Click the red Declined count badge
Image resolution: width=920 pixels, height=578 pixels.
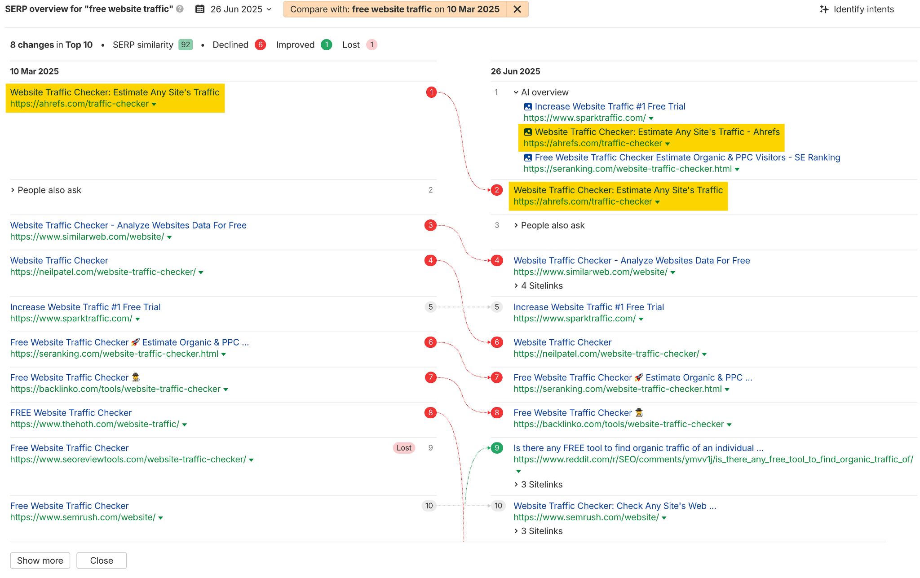[x=261, y=44]
